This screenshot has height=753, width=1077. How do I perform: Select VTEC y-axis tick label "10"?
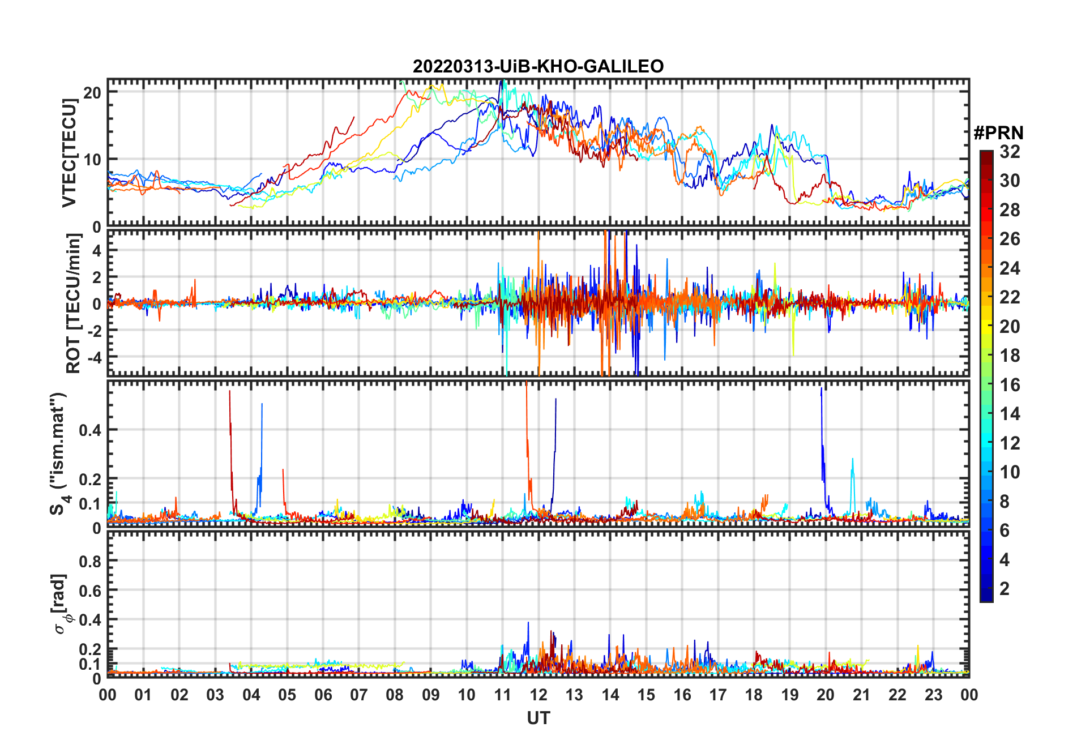(93, 160)
